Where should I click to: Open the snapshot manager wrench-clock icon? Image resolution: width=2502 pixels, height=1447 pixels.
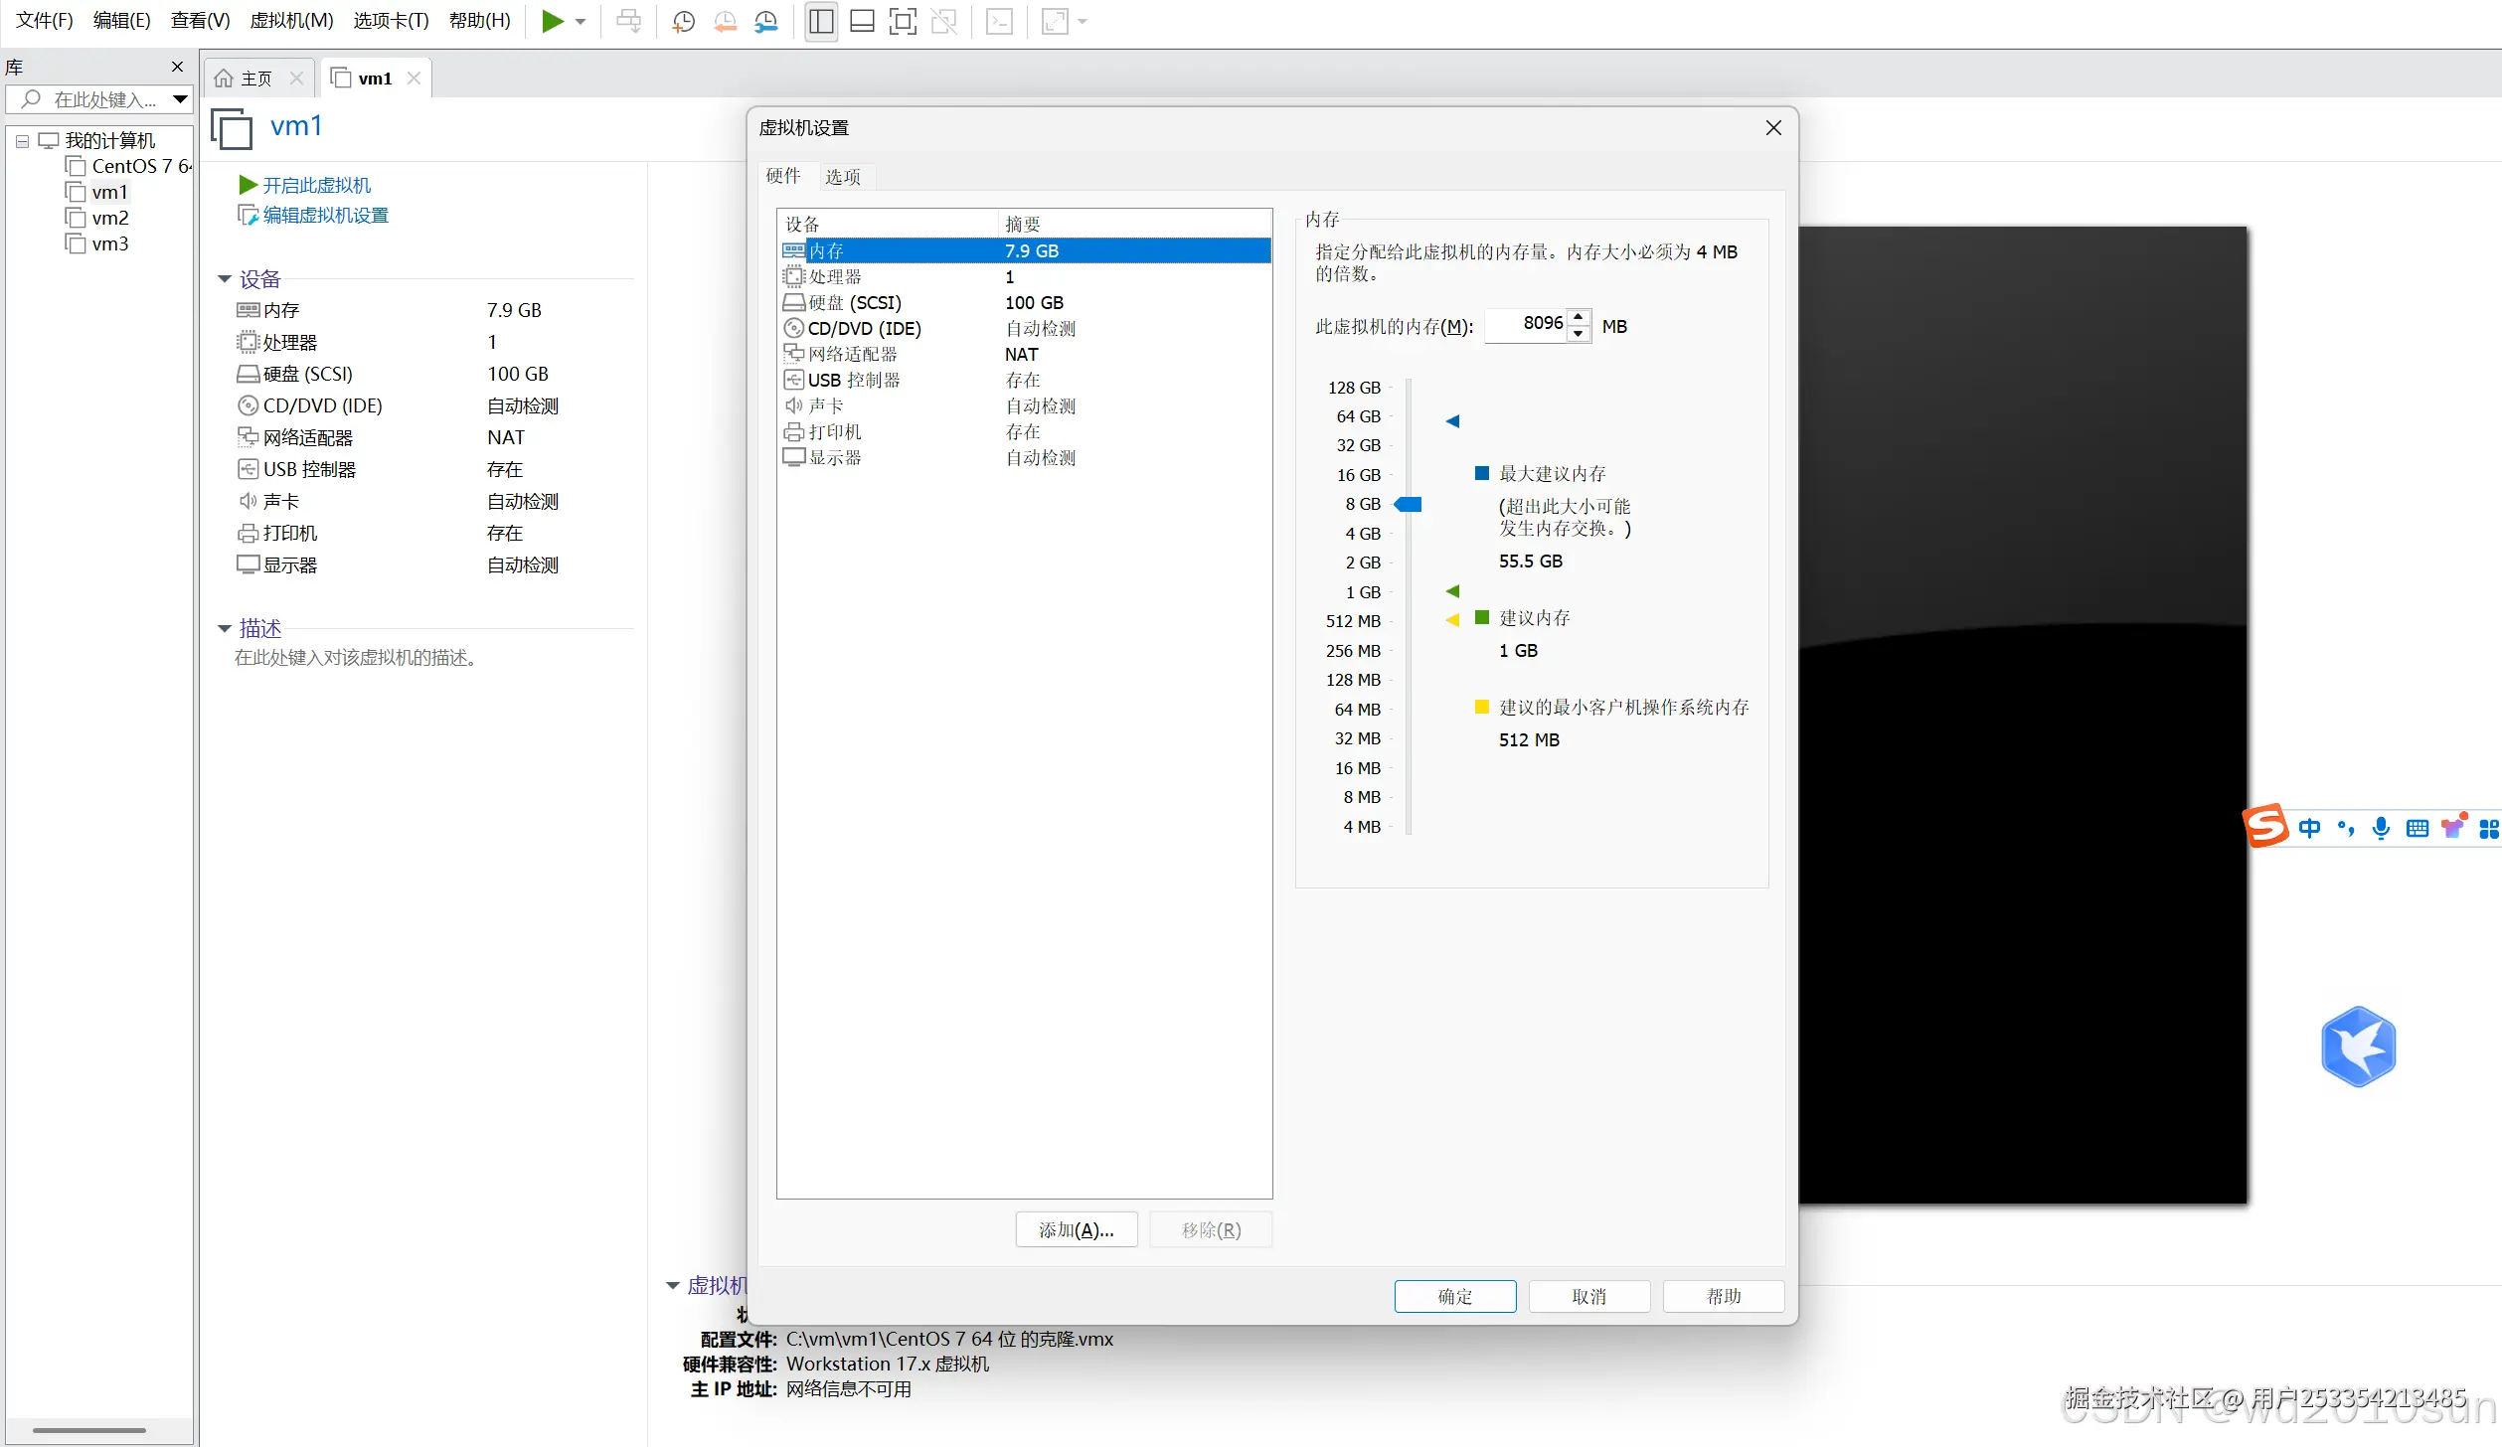coord(765,21)
